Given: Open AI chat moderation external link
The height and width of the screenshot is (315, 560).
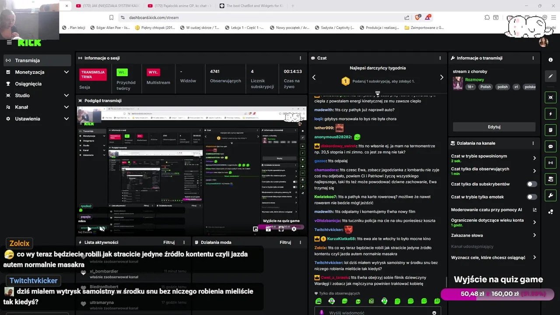Looking at the screenshot, I should pyautogui.click(x=535, y=210).
